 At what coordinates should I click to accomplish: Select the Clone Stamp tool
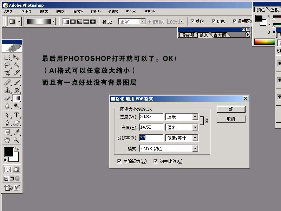[x=7, y=90]
